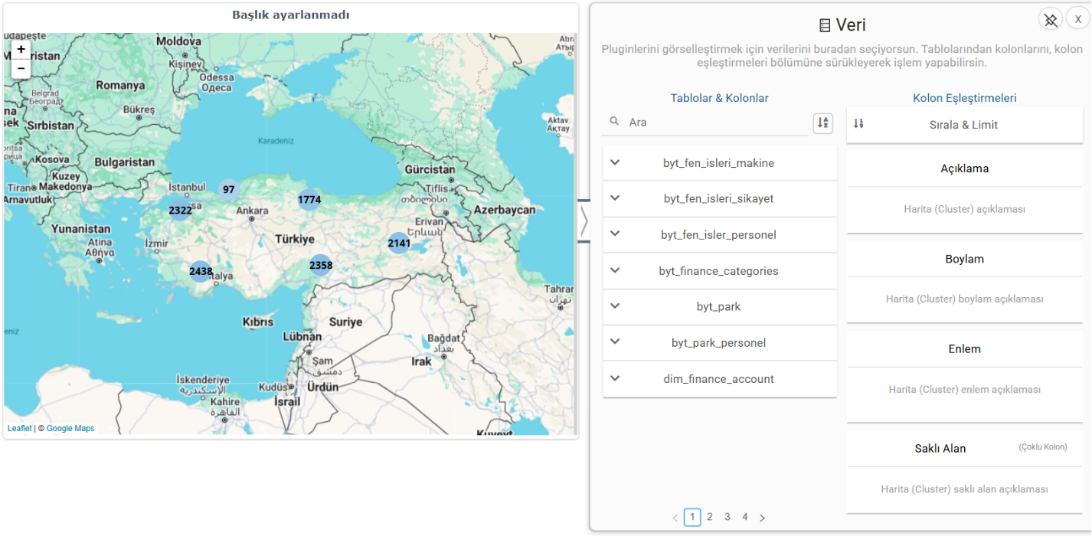Zoom in on the map
Image resolution: width=1092 pixels, height=536 pixels.
tap(21, 49)
